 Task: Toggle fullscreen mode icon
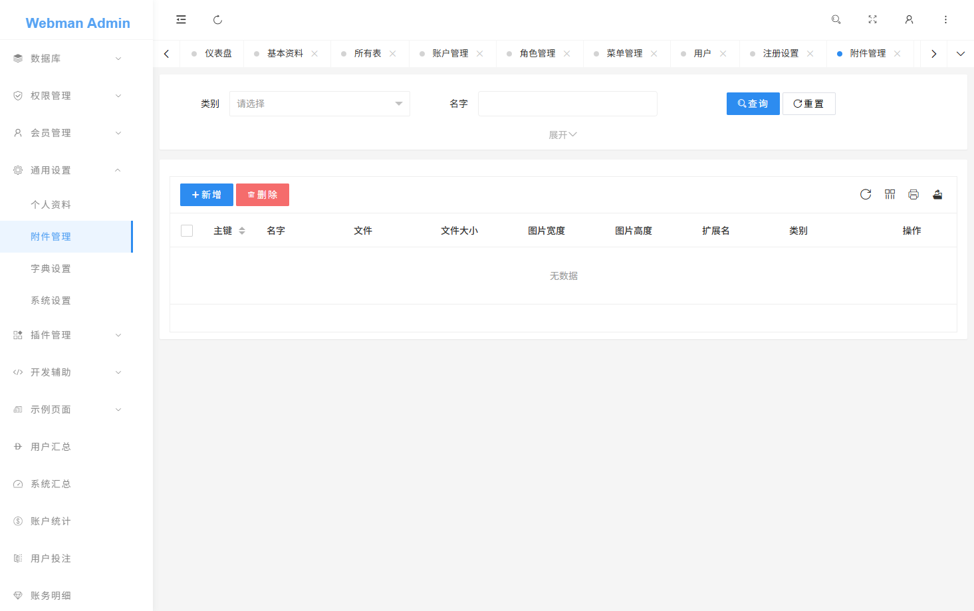[872, 20]
